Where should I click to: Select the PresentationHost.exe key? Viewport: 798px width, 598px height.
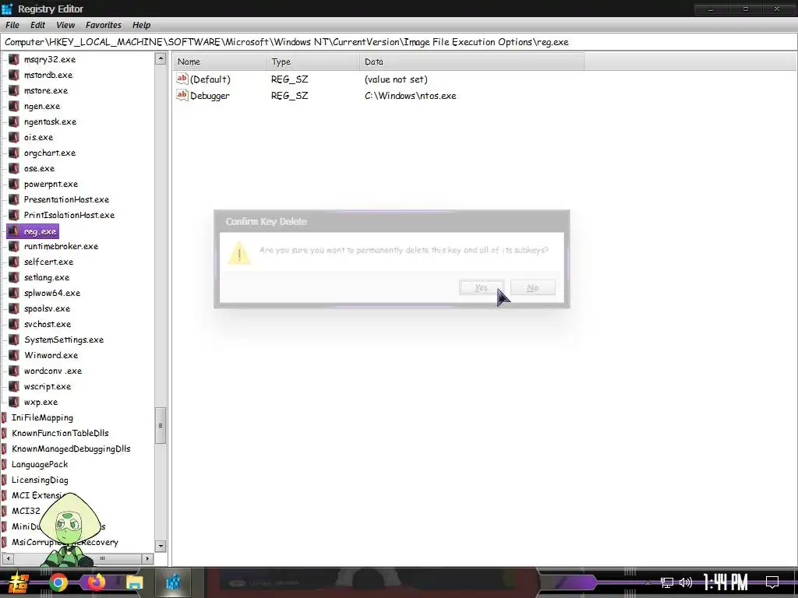[x=66, y=200]
